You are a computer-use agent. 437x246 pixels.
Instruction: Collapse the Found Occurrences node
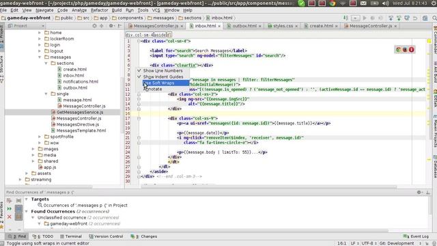pos(27,211)
